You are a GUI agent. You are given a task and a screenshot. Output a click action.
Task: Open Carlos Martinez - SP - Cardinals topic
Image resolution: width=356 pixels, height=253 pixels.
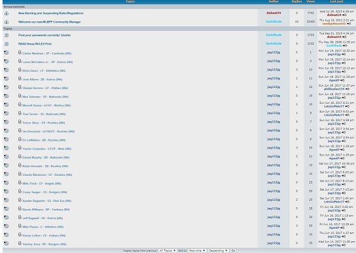coord(47,53)
